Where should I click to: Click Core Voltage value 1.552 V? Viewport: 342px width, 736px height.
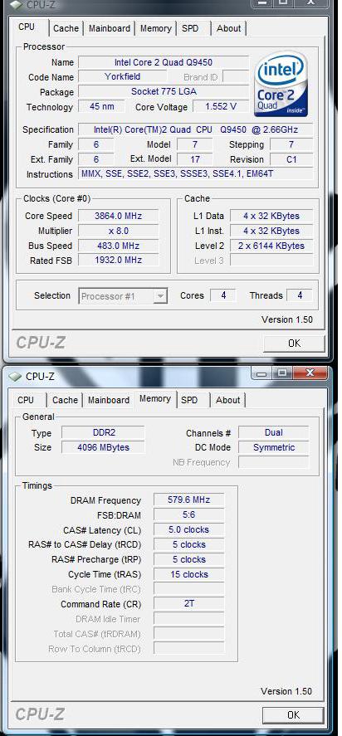[x=221, y=106]
